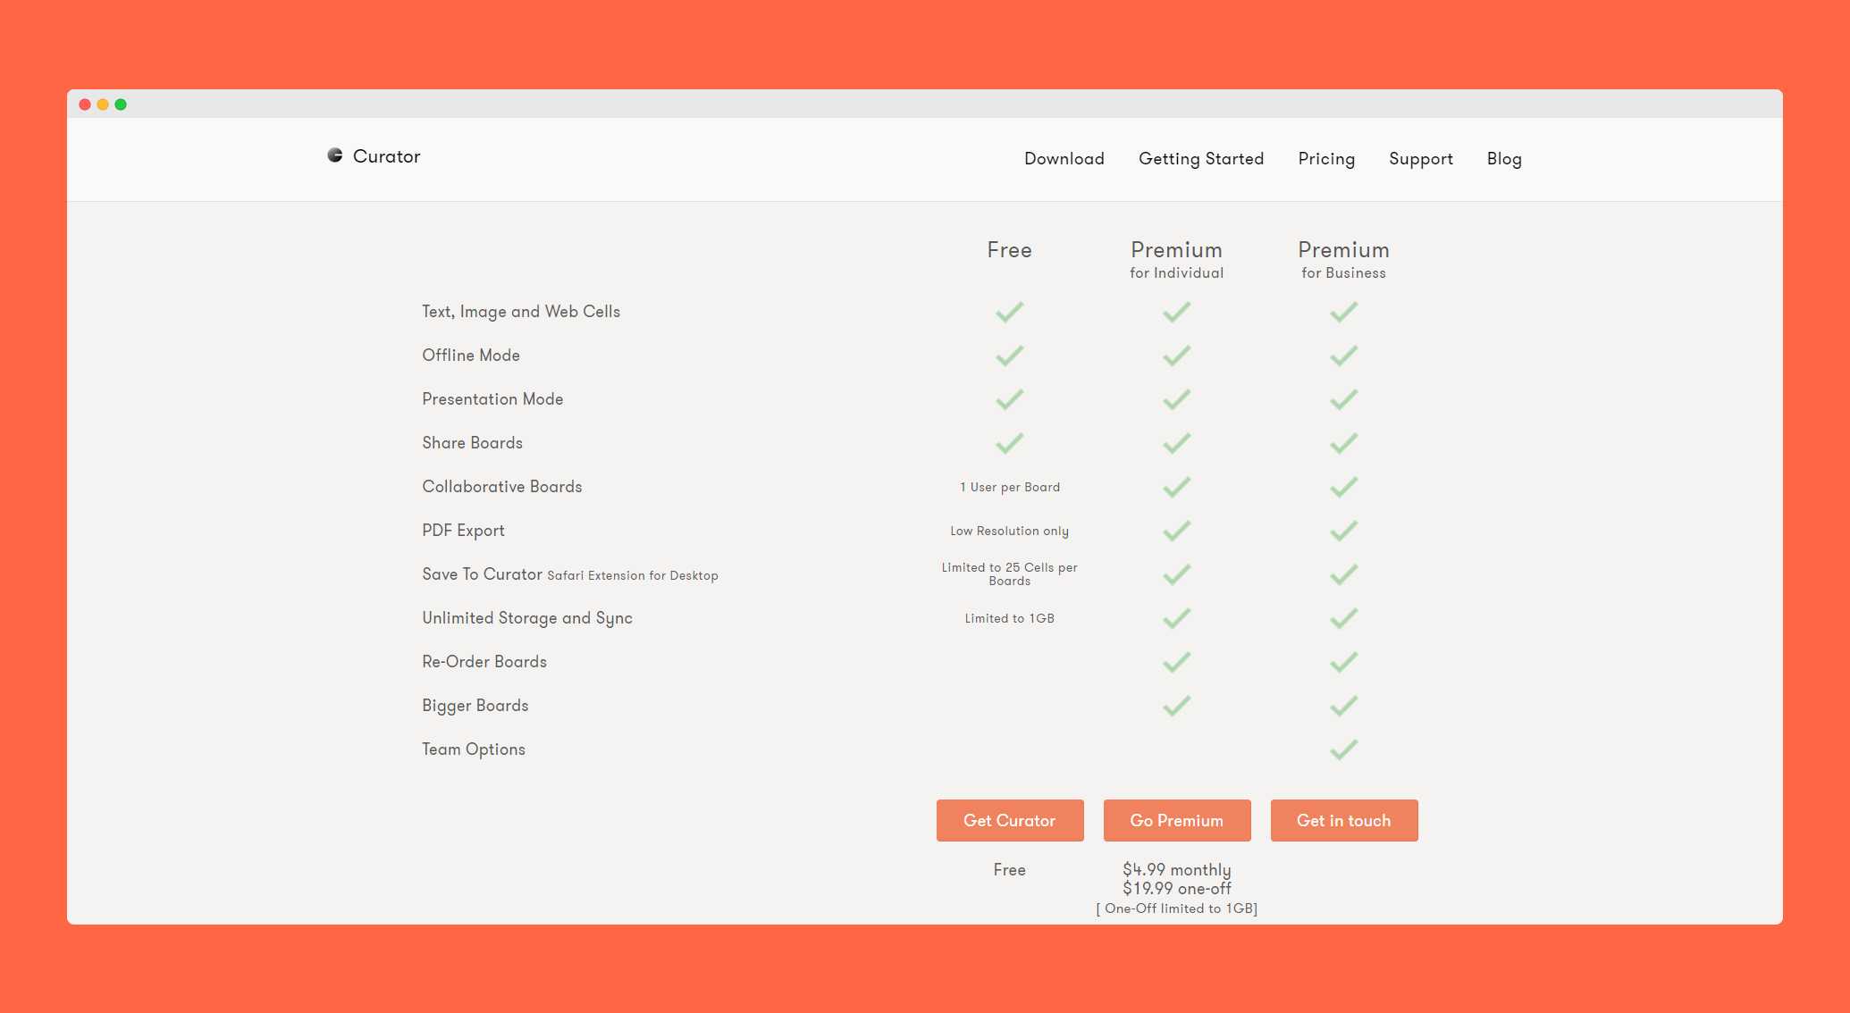Click Premium Business checkmark for Text, Image and Web Cells

pyautogui.click(x=1344, y=312)
